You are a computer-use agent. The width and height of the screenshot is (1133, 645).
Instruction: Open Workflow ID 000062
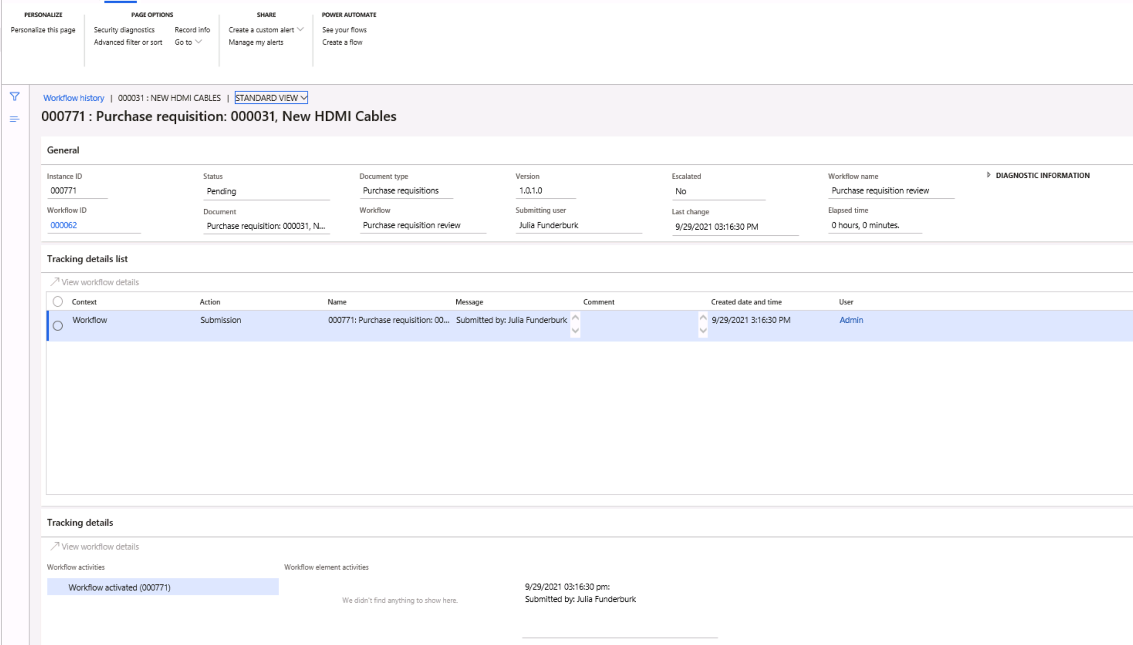click(63, 225)
